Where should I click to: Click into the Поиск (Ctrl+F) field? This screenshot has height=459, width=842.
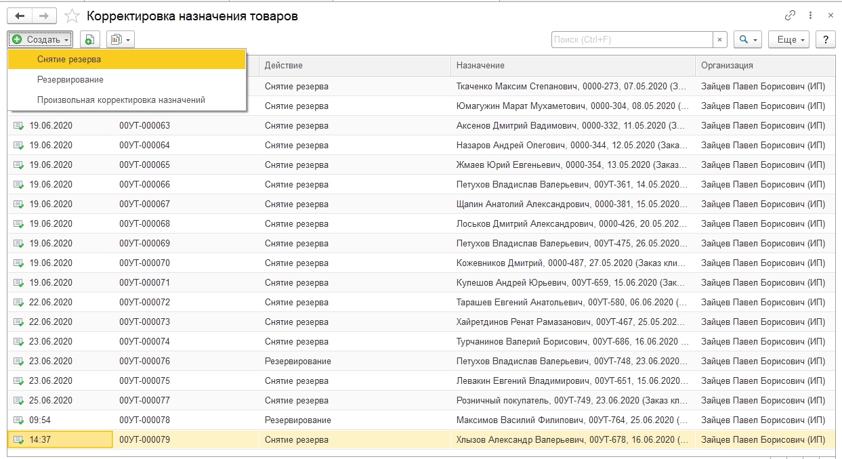pyautogui.click(x=631, y=40)
